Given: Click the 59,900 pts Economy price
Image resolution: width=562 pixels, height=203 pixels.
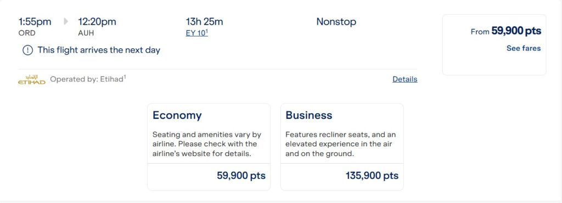Looking at the screenshot, I should [241, 176].
